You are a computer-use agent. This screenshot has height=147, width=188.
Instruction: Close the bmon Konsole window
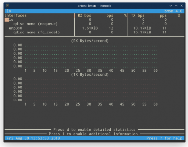182,6
